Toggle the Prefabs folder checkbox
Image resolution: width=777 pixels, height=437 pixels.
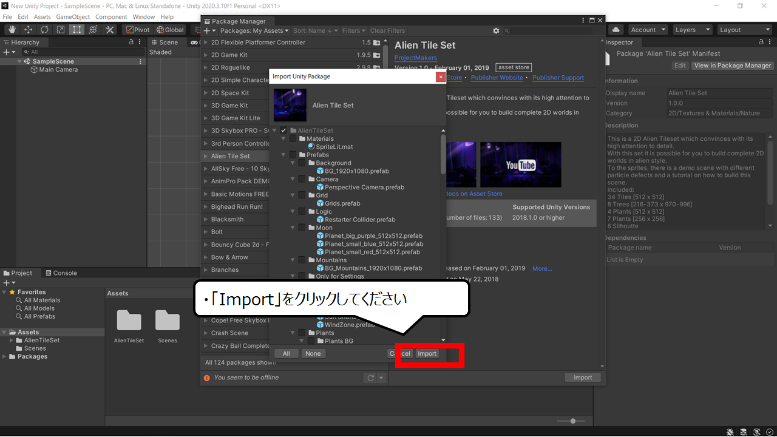click(293, 155)
